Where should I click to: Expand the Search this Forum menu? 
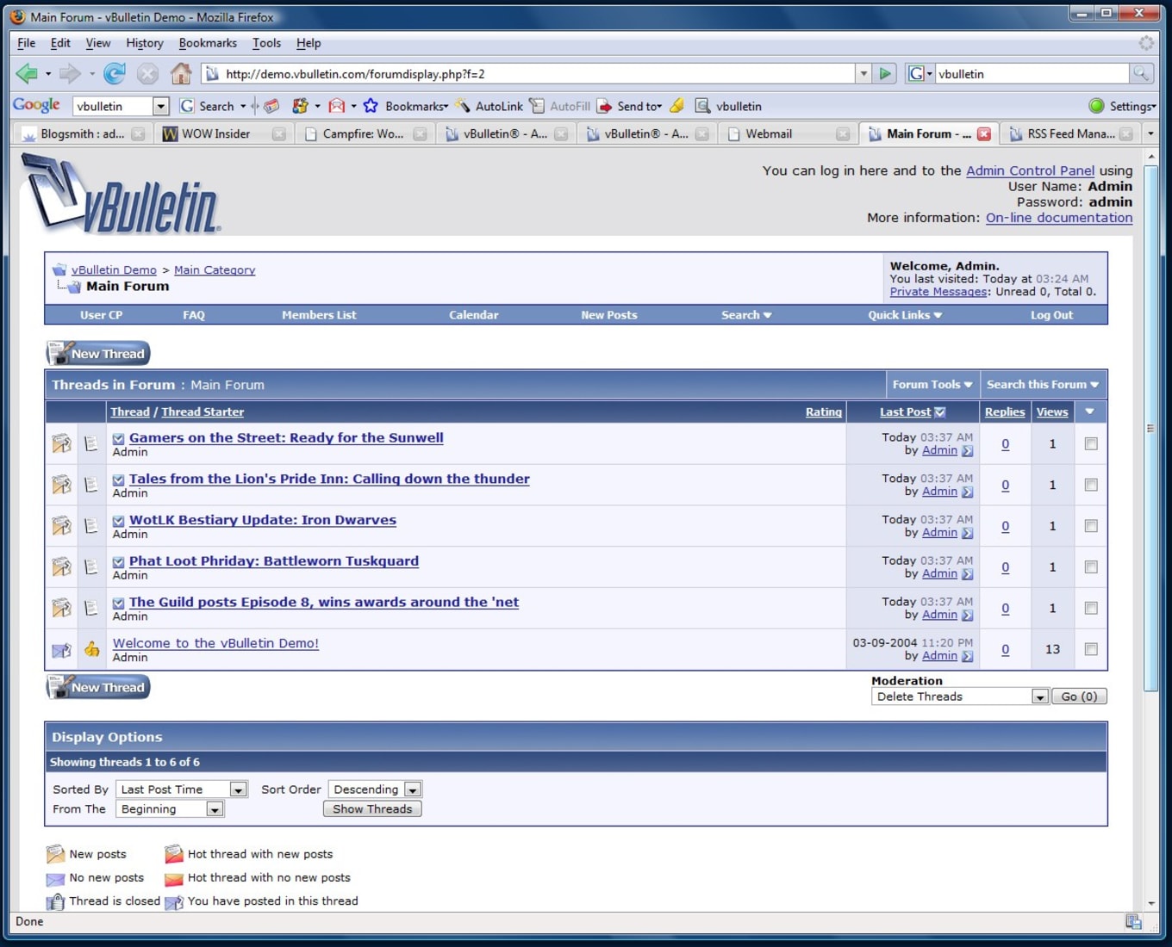[x=1043, y=385]
